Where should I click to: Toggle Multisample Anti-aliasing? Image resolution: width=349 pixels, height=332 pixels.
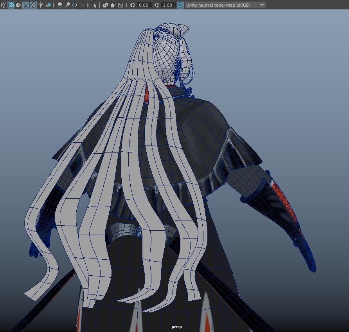75,5
